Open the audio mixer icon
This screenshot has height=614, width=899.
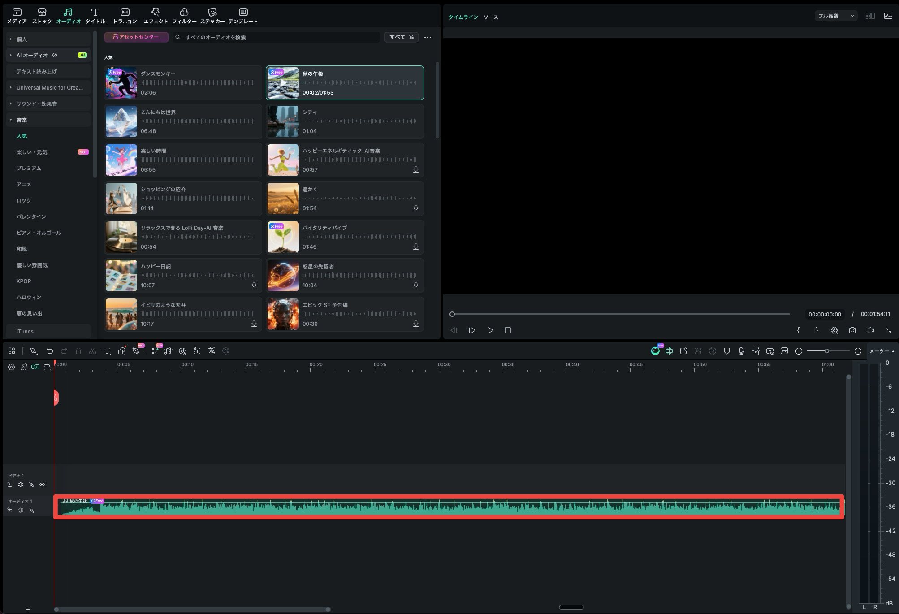click(x=756, y=351)
